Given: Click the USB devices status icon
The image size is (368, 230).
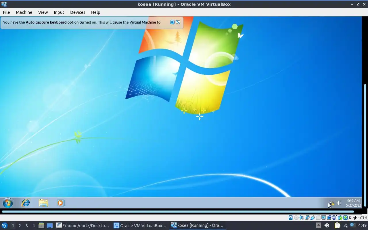Looking at the screenshot, I should click(x=313, y=218).
